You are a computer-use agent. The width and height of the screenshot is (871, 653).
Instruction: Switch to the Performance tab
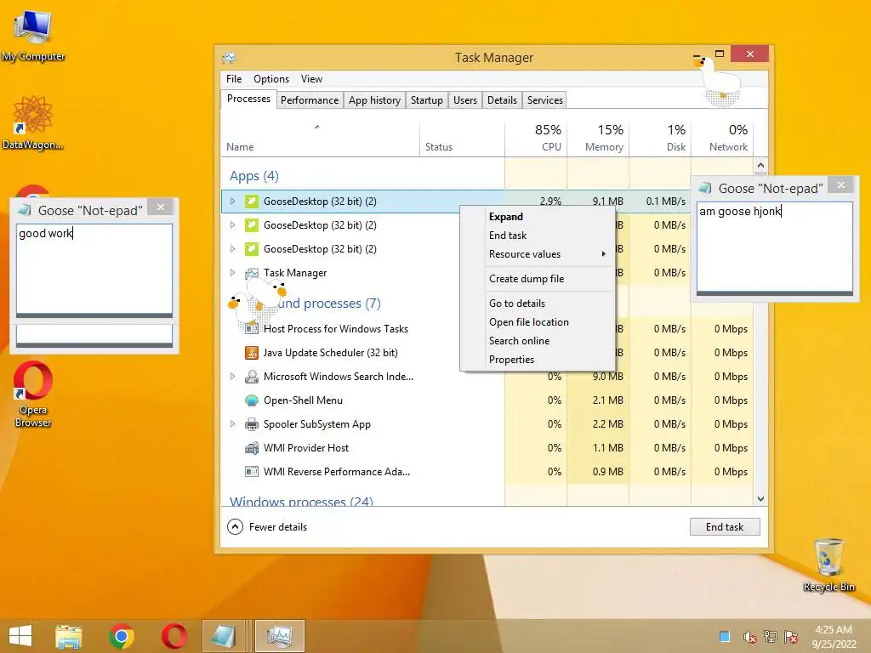pyautogui.click(x=310, y=100)
